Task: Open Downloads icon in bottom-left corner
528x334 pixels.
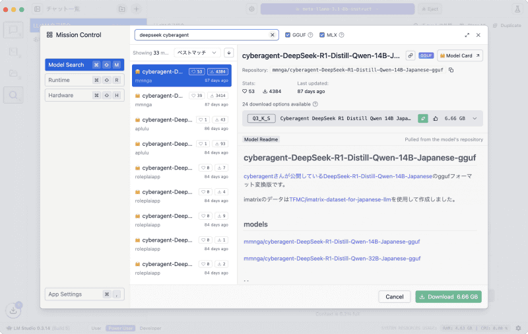Action: (13, 310)
